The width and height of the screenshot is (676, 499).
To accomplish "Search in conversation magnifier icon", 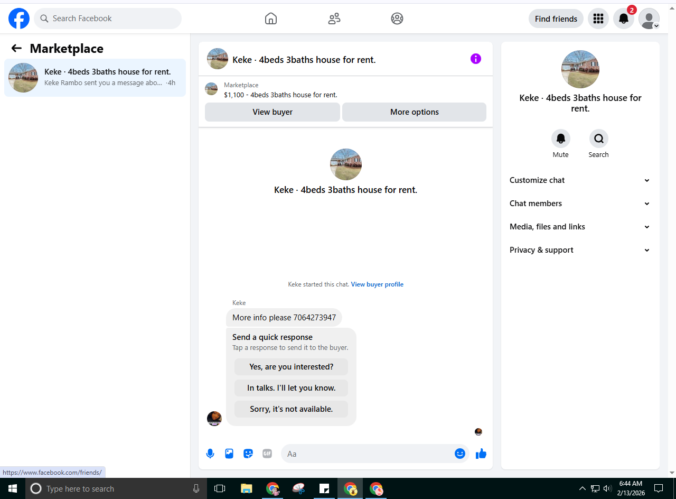I will 598,138.
